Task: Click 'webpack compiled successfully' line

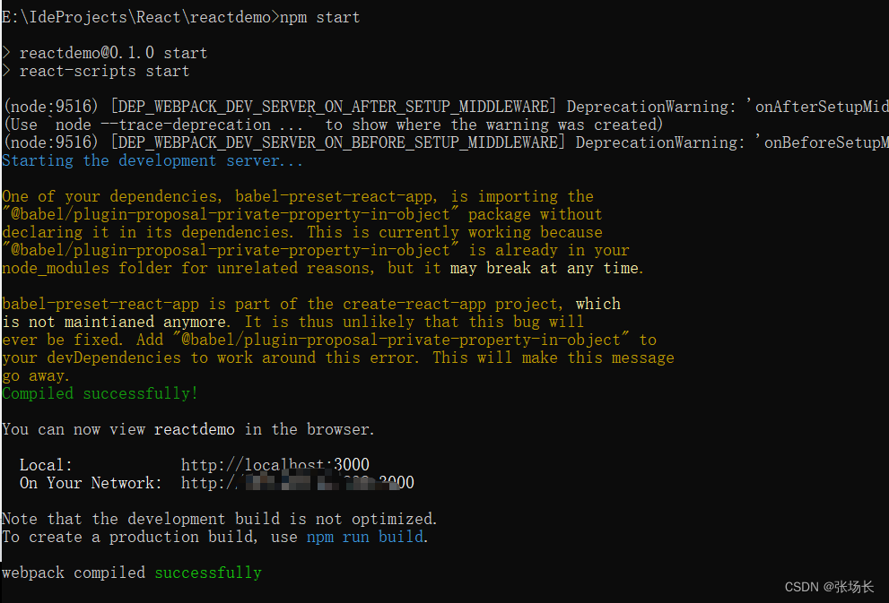Action: coord(132,573)
